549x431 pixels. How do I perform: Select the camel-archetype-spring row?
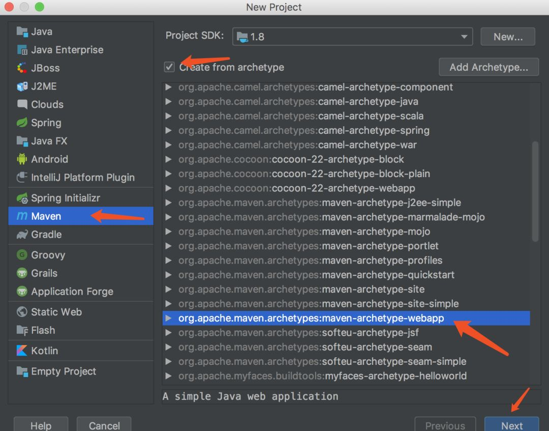(346, 130)
